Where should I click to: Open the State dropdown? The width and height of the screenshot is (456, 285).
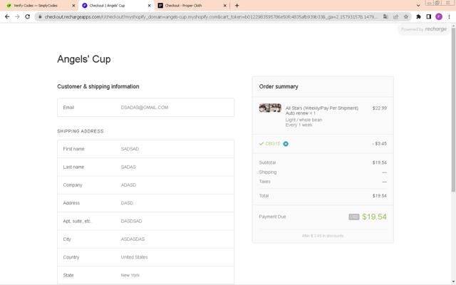145,275
